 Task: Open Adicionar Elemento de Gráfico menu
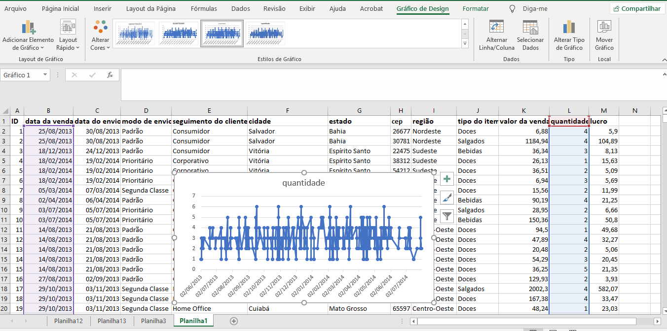click(x=28, y=35)
